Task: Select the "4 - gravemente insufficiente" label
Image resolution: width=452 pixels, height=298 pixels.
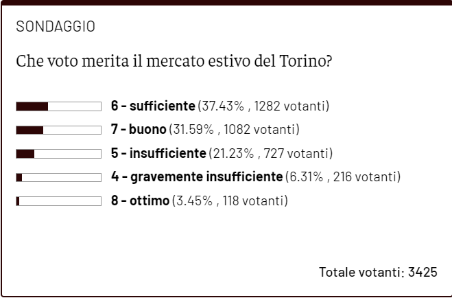Action: coord(196,177)
